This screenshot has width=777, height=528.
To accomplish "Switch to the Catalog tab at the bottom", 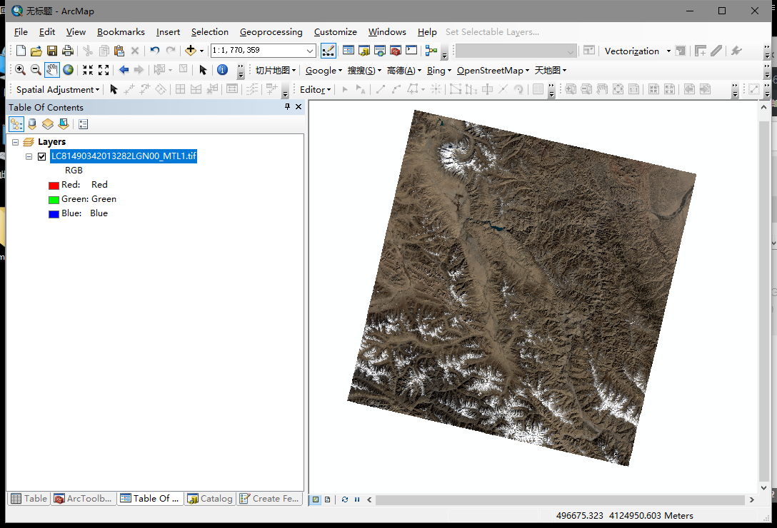I will click(210, 498).
